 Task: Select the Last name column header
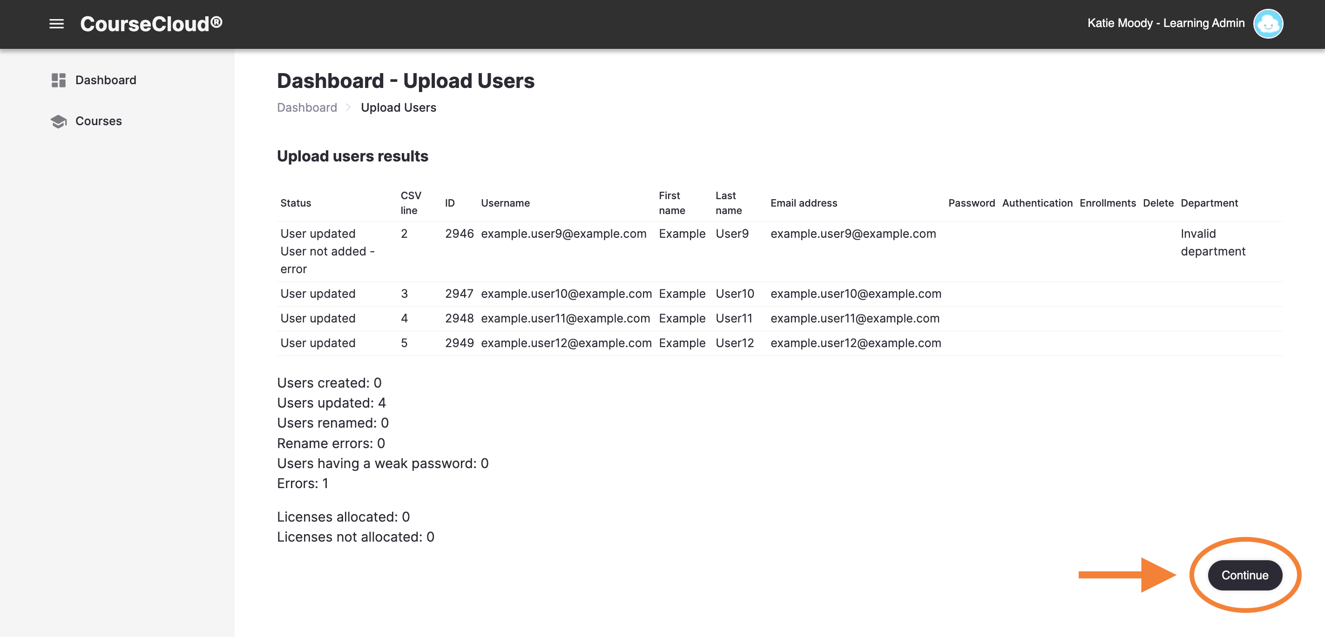[728, 203]
